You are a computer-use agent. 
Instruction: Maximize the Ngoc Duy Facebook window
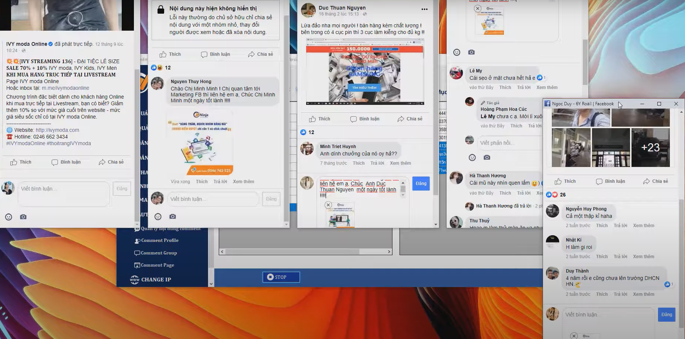659,104
